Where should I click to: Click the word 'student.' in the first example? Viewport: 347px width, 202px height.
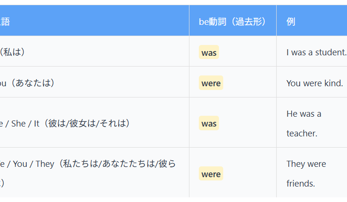(331, 52)
